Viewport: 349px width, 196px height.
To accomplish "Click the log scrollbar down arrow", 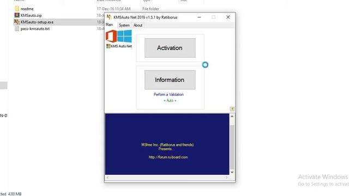I will pos(232,172).
